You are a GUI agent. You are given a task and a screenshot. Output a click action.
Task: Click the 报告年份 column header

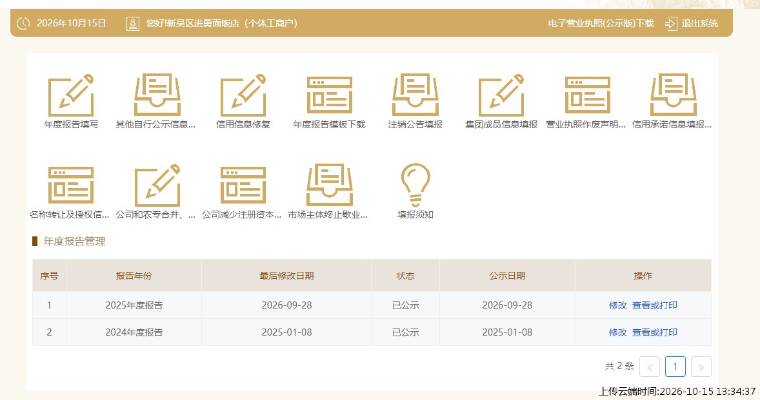pyautogui.click(x=134, y=276)
